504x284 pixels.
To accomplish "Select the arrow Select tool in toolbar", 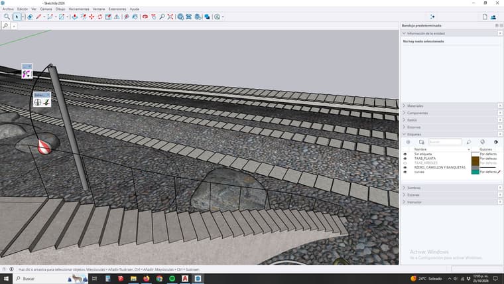I will point(17,17).
